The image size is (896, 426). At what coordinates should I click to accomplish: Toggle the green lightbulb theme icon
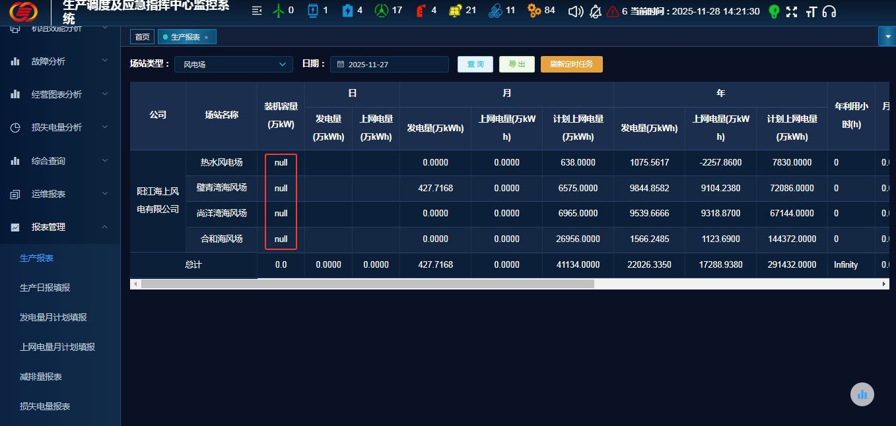pos(774,11)
